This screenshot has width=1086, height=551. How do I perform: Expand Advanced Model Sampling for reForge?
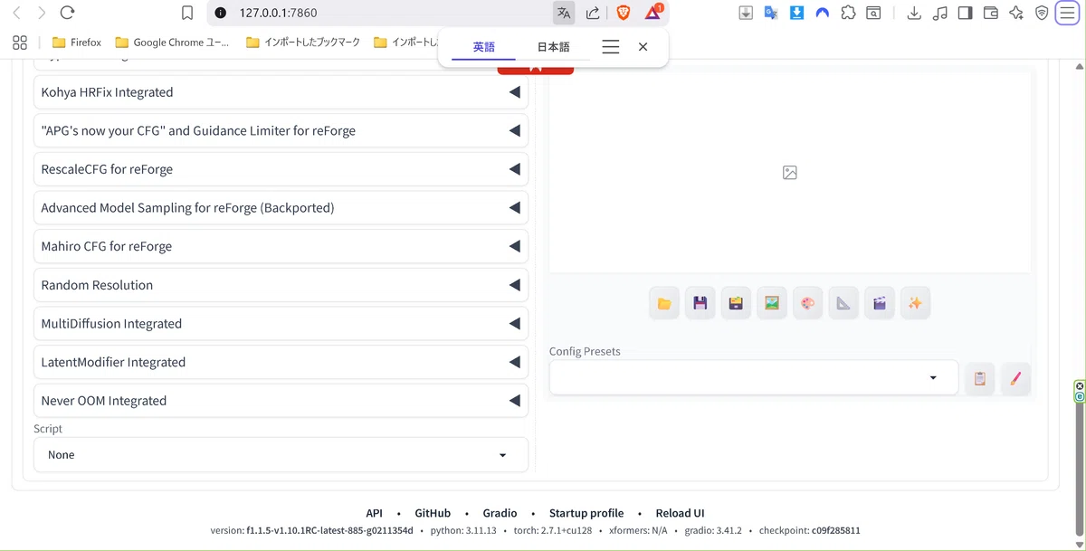tap(281, 208)
